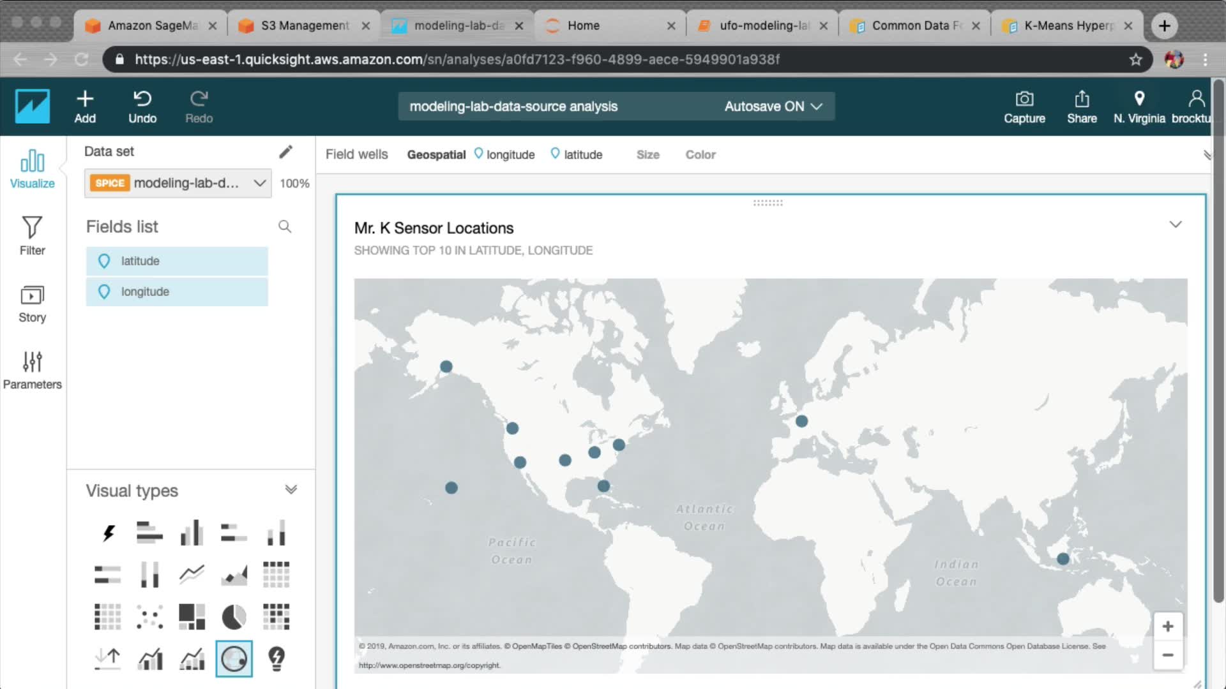Search the fields list
This screenshot has width=1226, height=689.
click(285, 226)
